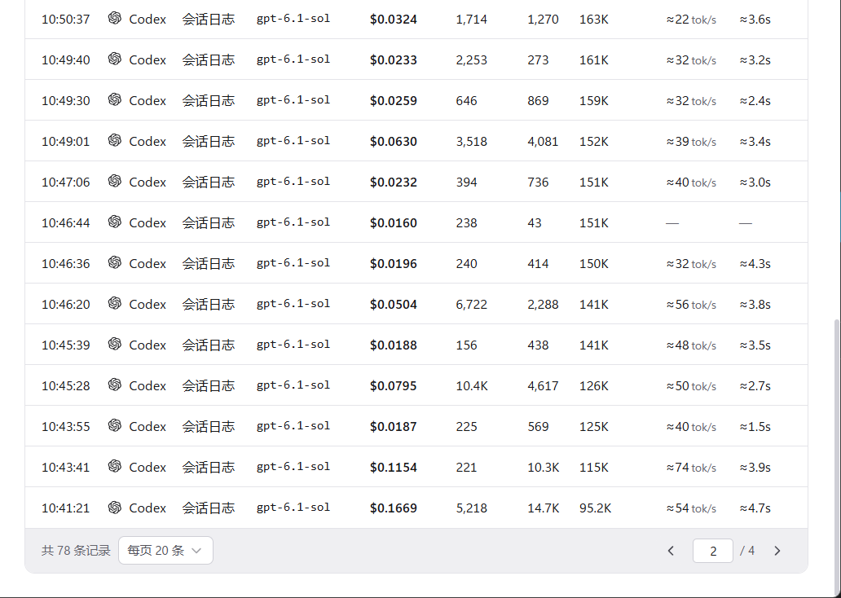Click the Codex icon in the 10:43:41 row
The height and width of the screenshot is (598, 841).
(x=115, y=467)
